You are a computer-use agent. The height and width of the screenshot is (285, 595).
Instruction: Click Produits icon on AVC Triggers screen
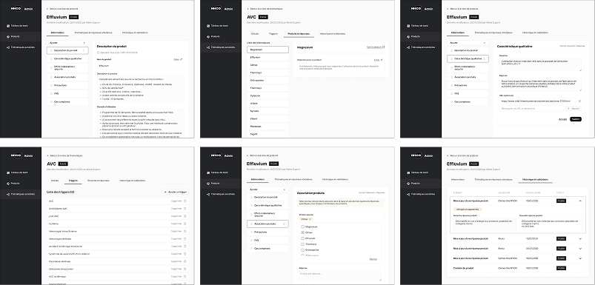click(7, 184)
